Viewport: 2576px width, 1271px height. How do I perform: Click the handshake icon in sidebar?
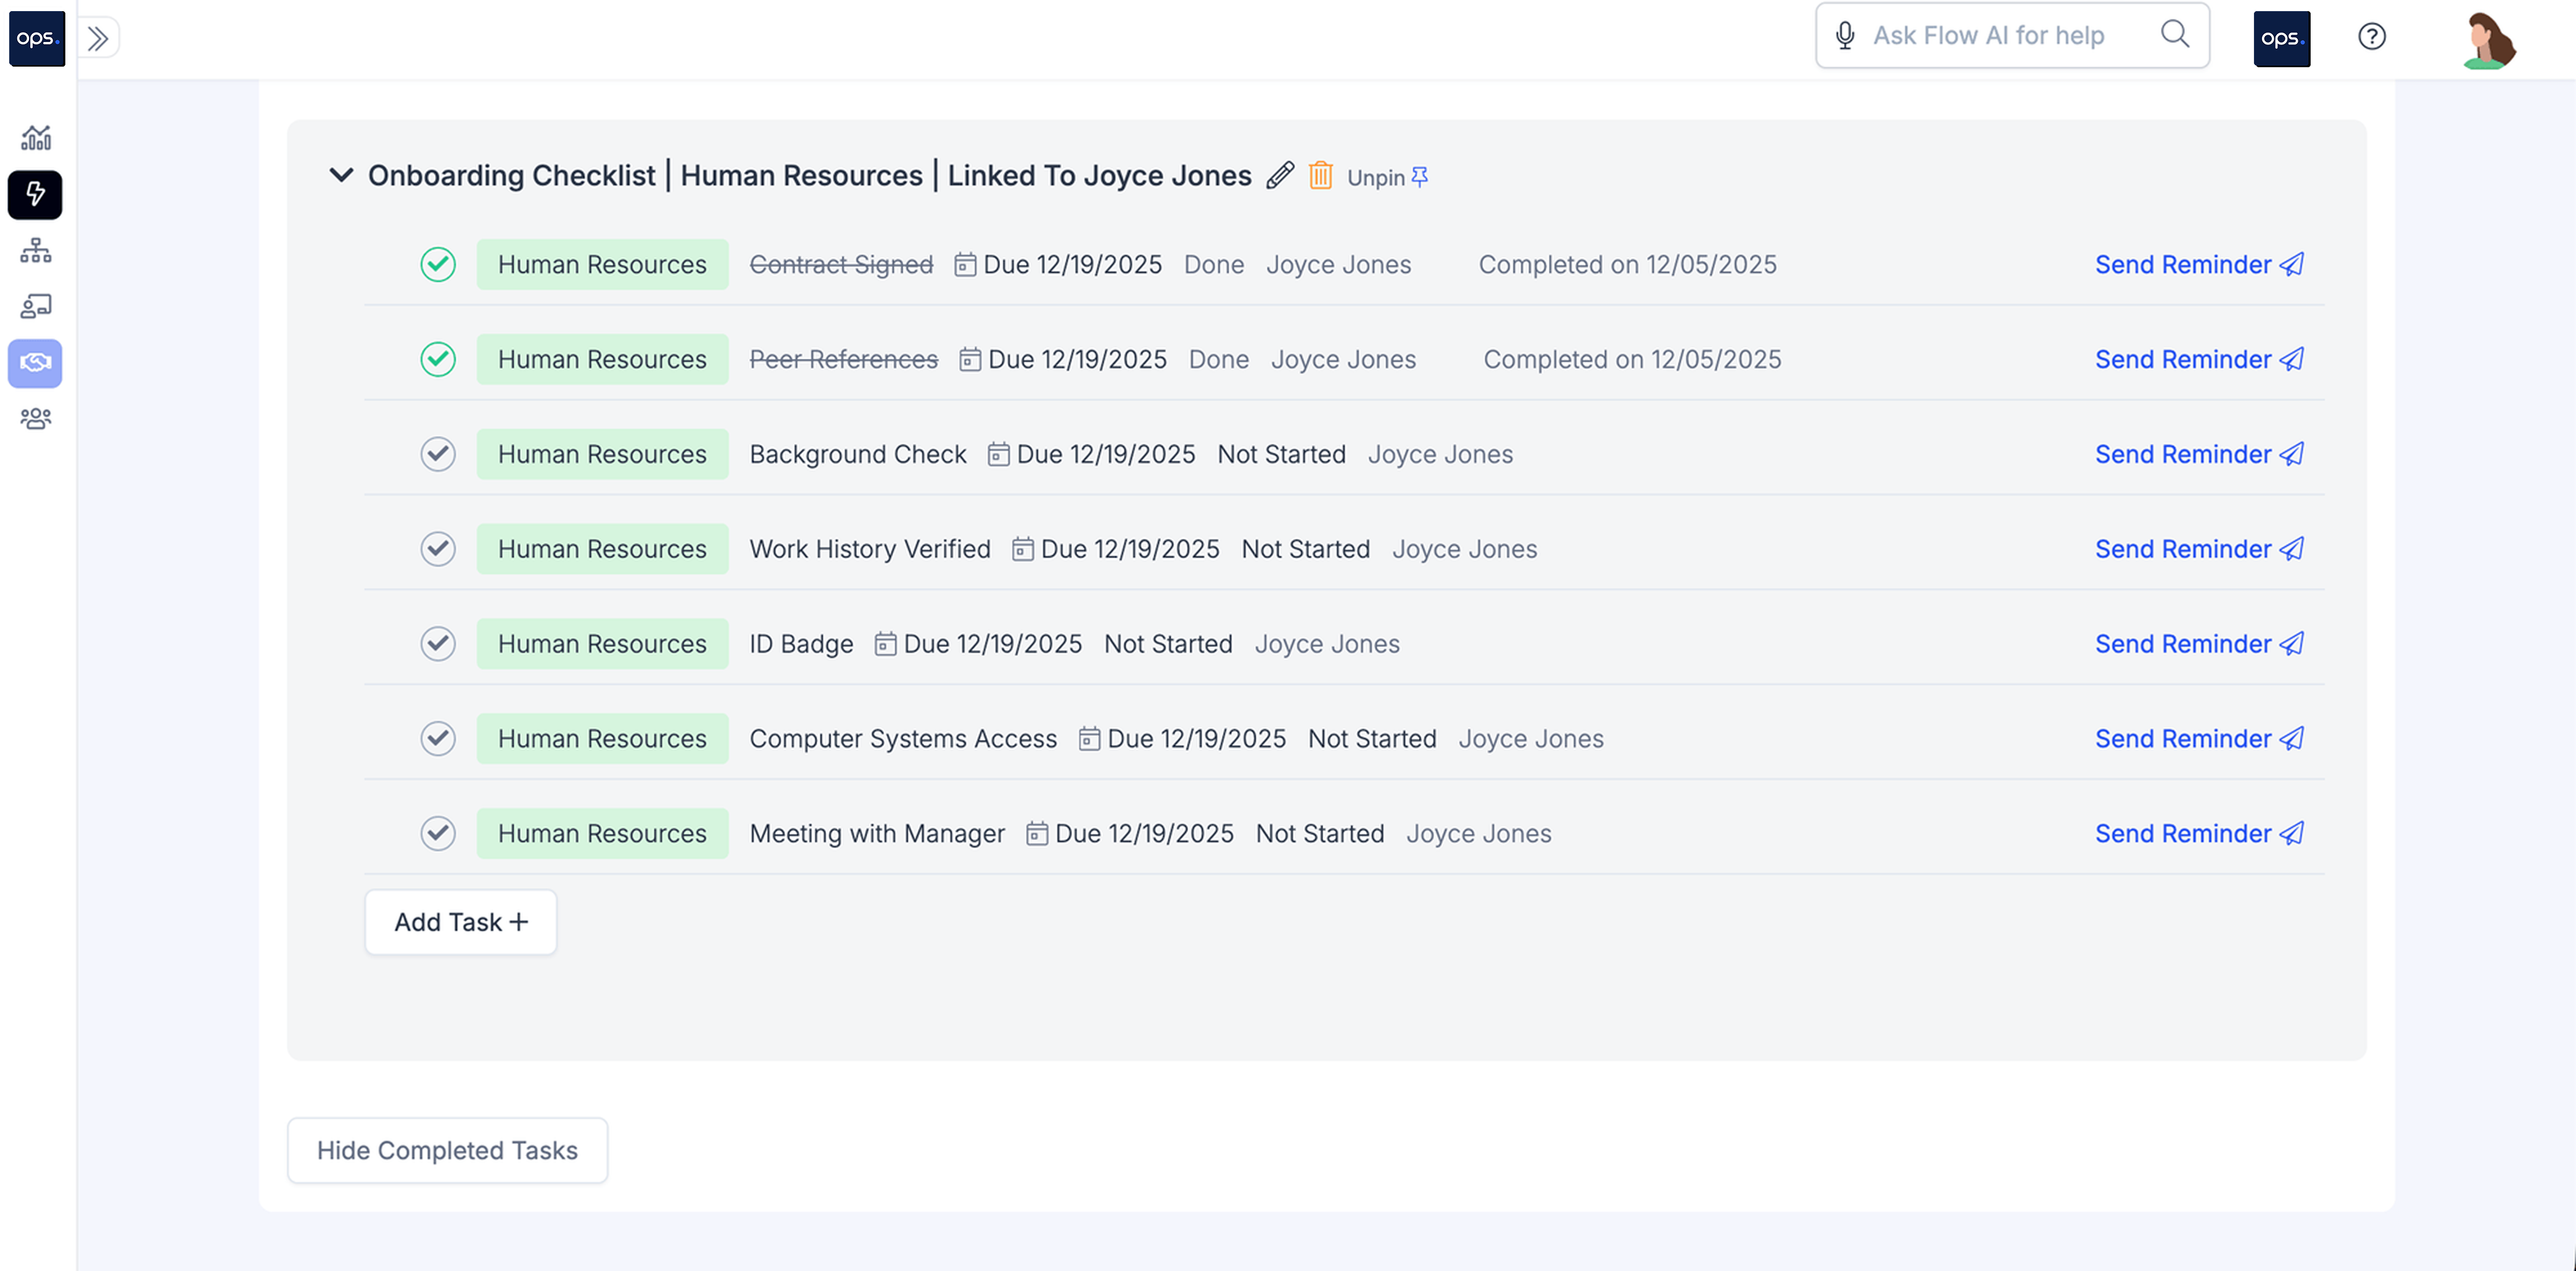click(36, 362)
